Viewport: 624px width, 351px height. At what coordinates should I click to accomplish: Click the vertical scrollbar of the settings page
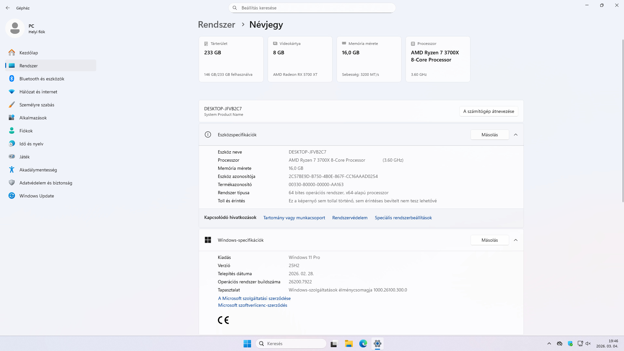[x=623, y=120]
